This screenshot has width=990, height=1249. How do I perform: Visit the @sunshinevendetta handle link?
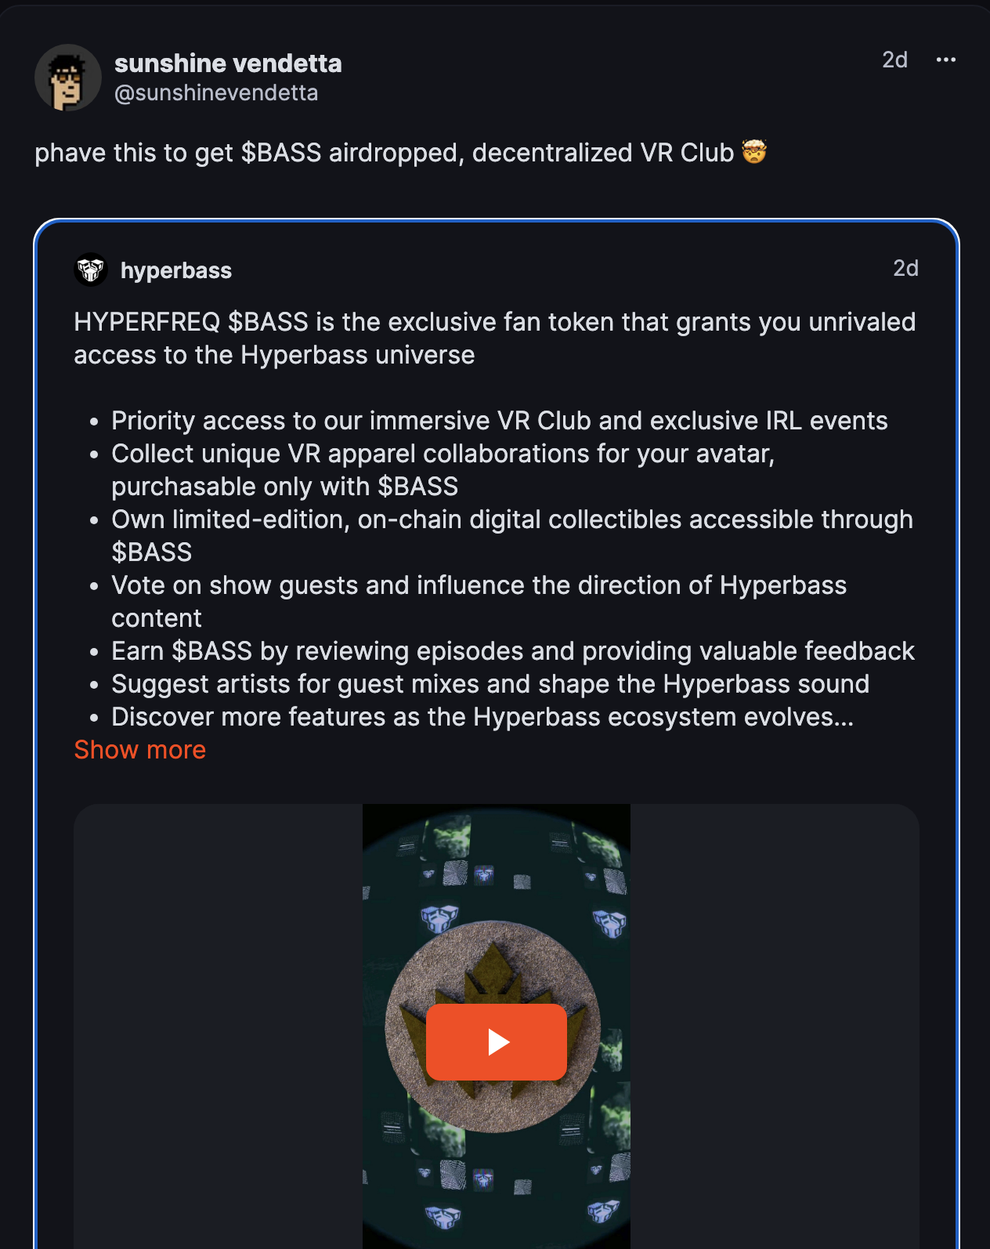tap(216, 93)
